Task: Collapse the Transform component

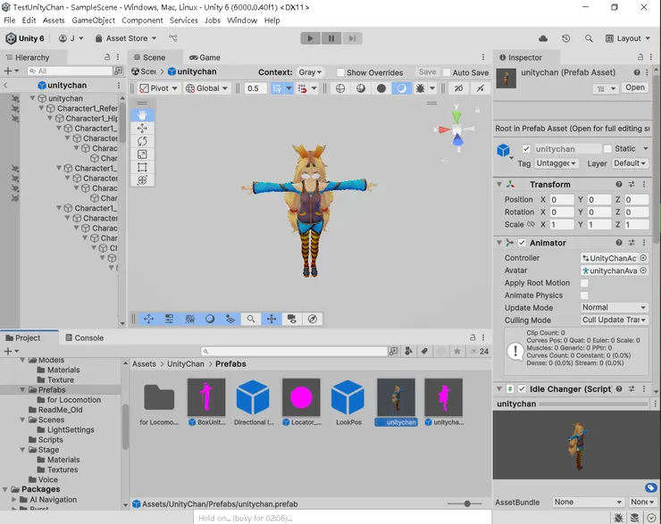Action: [x=499, y=185]
